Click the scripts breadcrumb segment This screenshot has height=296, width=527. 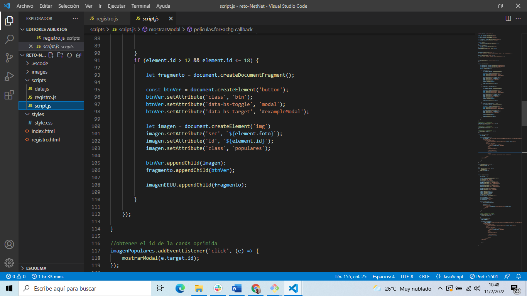click(97, 29)
